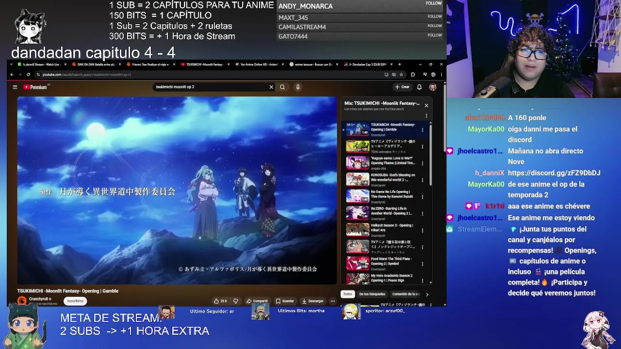
Task: Click the video player to pause
Action: click(177, 190)
